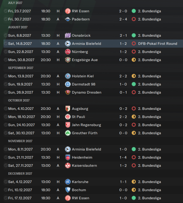Image resolution: width=183 pixels, height=203 pixels.
Task: Click the Greuther Fürth clover crest
Action: (68, 133)
